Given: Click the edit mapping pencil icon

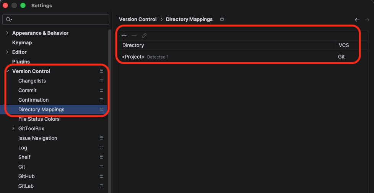Looking at the screenshot, I should (x=144, y=36).
